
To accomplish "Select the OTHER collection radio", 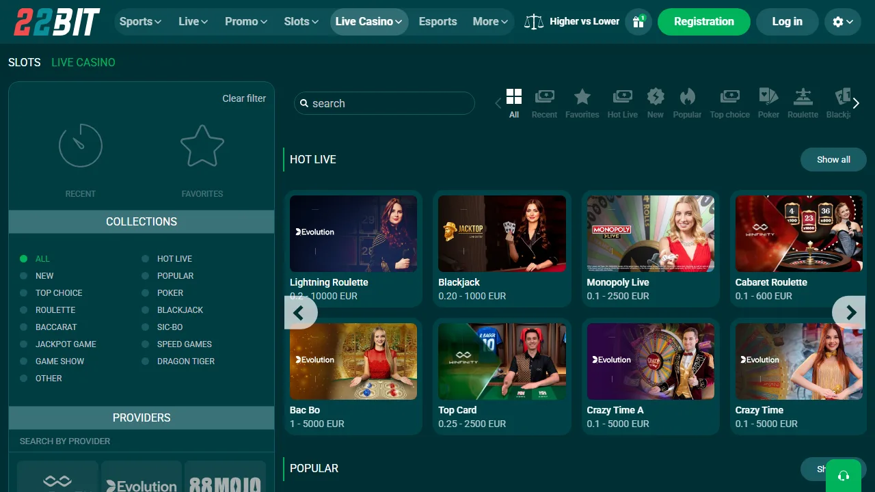I will (x=23, y=379).
